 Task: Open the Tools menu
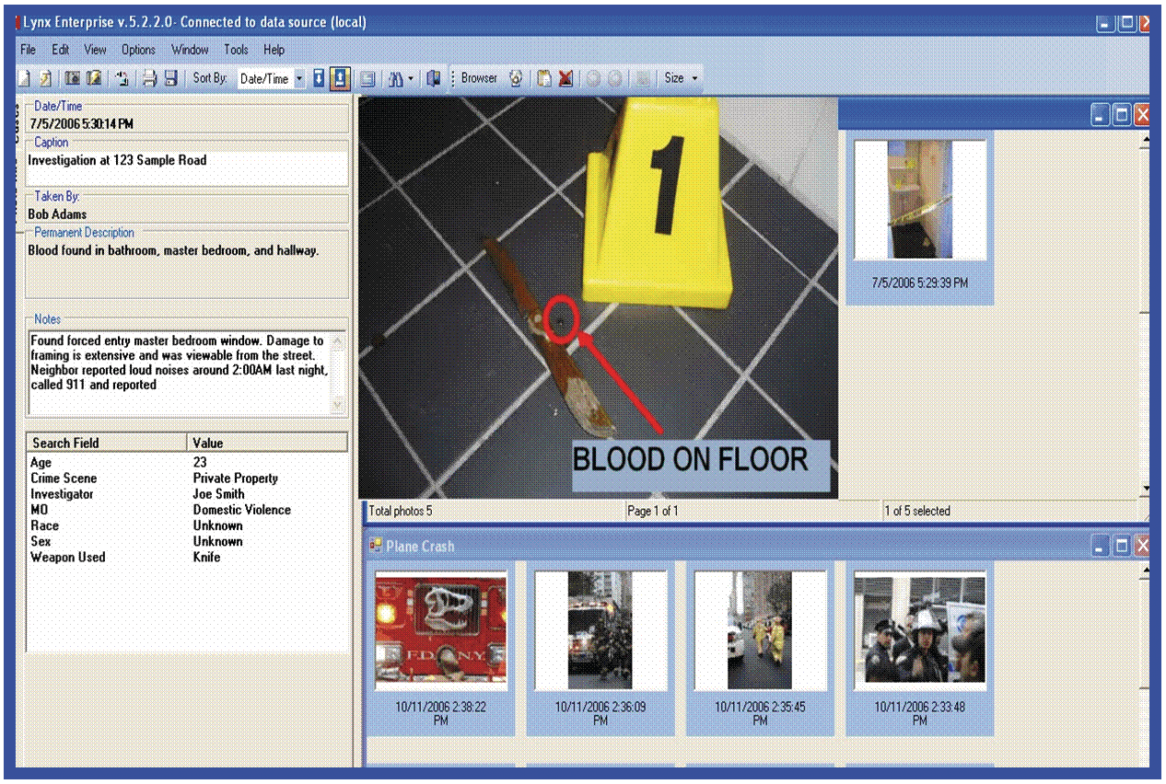(x=236, y=50)
